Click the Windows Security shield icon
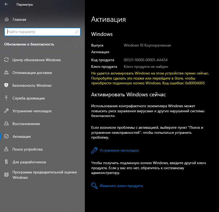 coord(6,85)
